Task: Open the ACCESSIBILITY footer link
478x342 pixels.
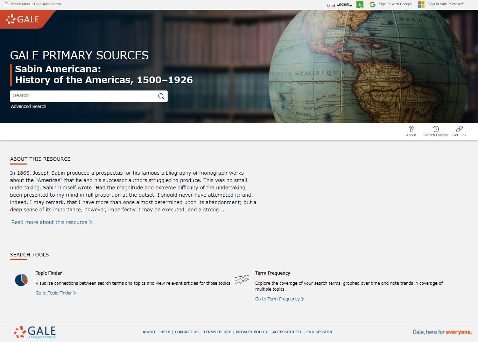Action: (x=287, y=332)
